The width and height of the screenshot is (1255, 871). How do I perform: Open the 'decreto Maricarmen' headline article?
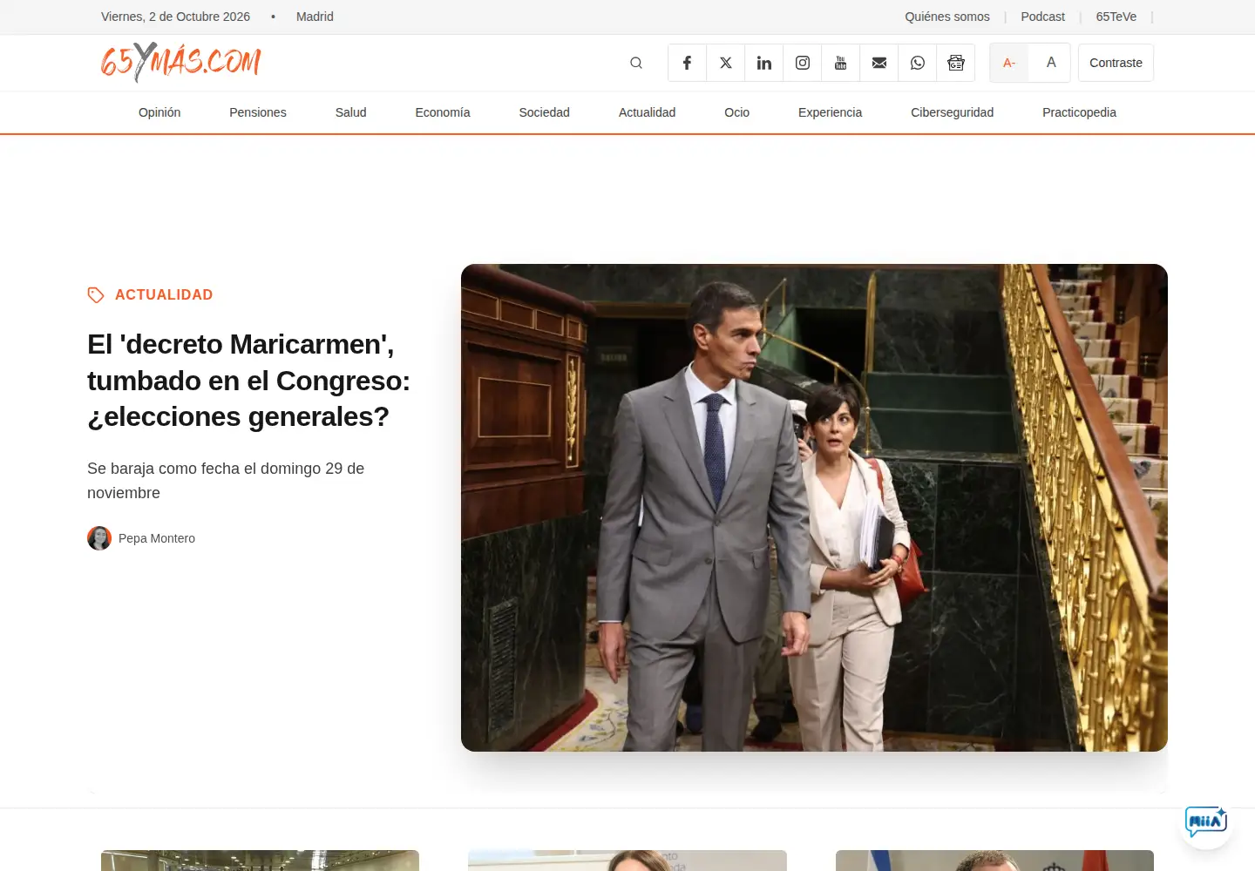click(x=248, y=381)
